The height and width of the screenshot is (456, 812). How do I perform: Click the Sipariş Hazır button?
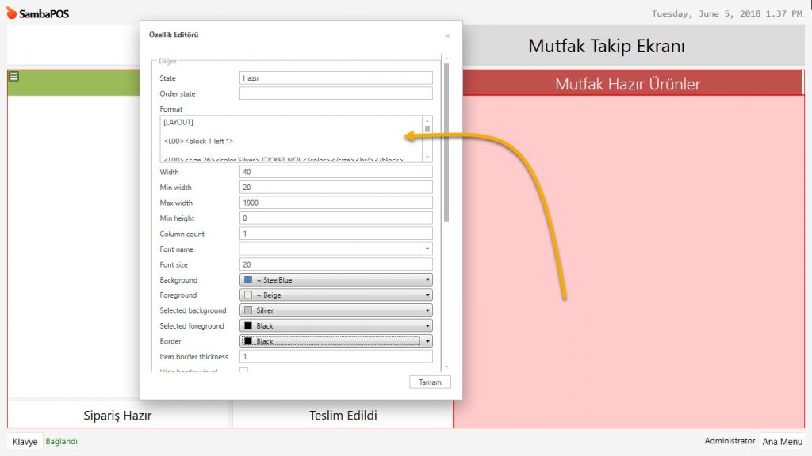click(x=117, y=416)
